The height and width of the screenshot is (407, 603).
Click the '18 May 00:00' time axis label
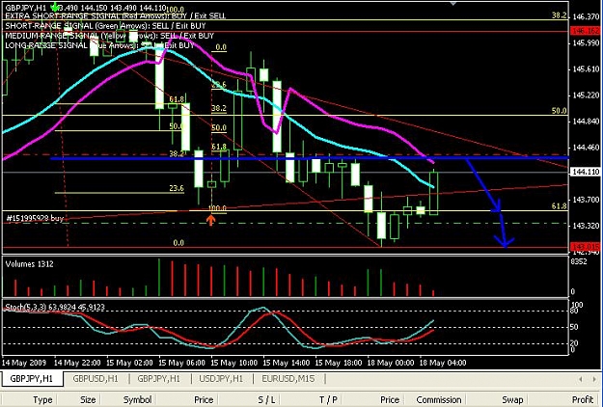[391, 363]
